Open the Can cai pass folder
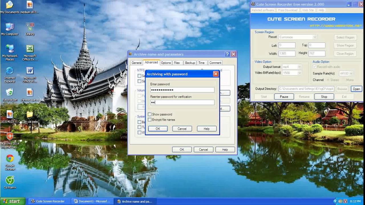Viewport: 365px width, 205px height. [30, 117]
